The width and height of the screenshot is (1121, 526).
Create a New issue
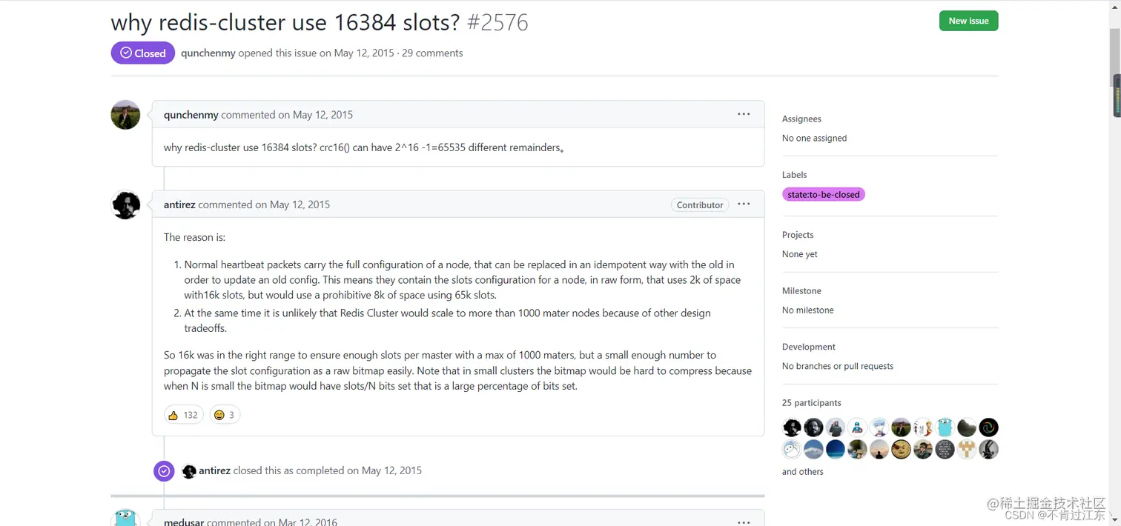(968, 21)
